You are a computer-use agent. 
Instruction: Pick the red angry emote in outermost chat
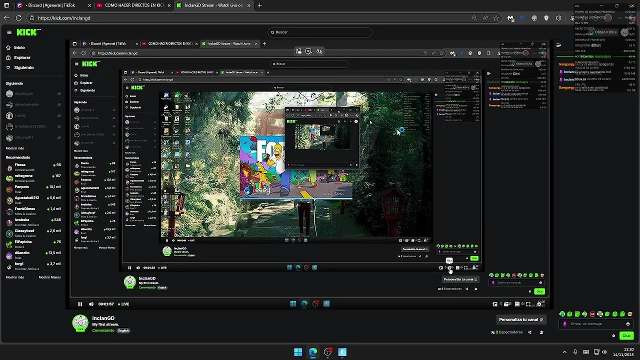[x=592, y=314]
